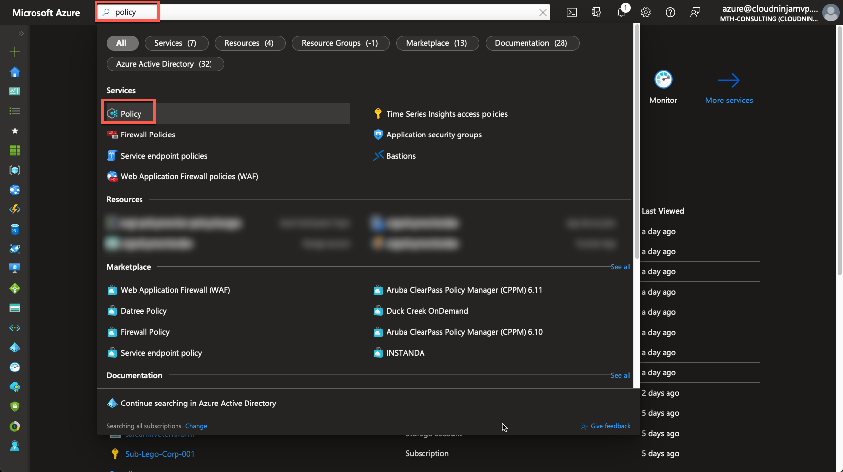Open All resources grid icon
843x472 pixels.
tap(15, 150)
